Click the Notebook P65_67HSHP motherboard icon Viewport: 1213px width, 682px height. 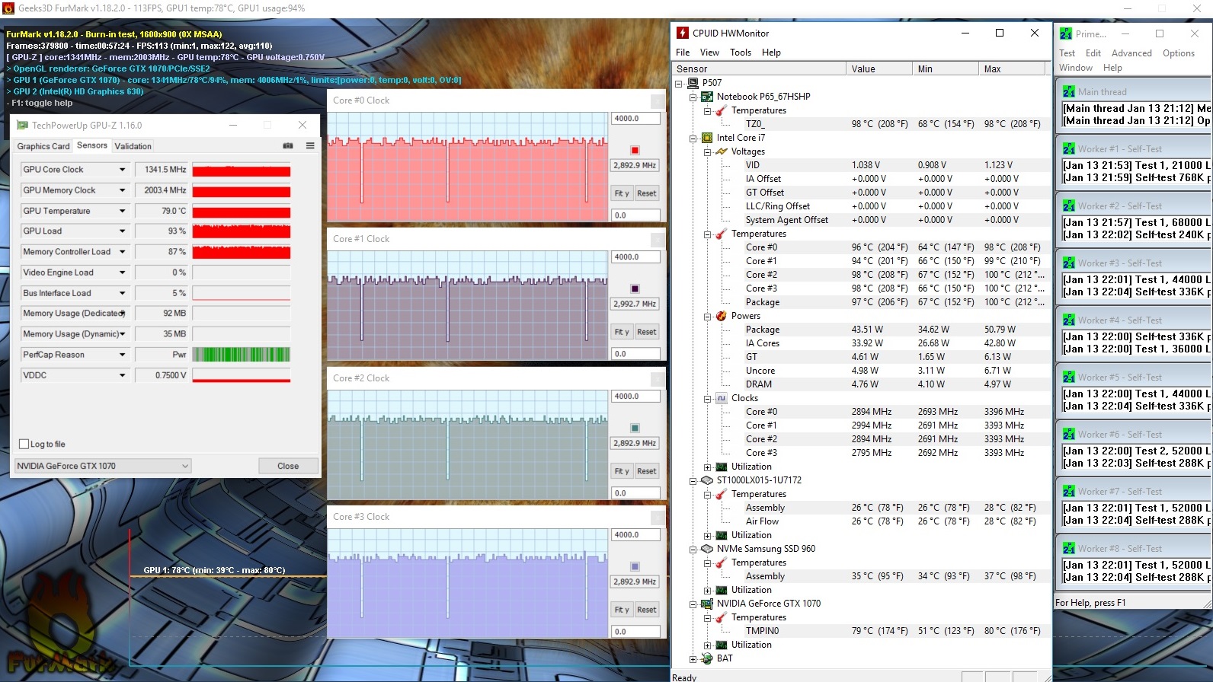click(707, 97)
